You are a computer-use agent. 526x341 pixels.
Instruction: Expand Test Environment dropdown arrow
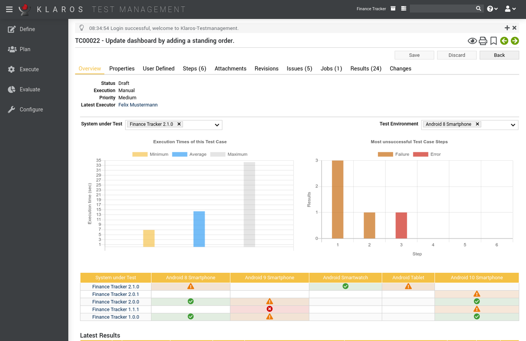513,125
